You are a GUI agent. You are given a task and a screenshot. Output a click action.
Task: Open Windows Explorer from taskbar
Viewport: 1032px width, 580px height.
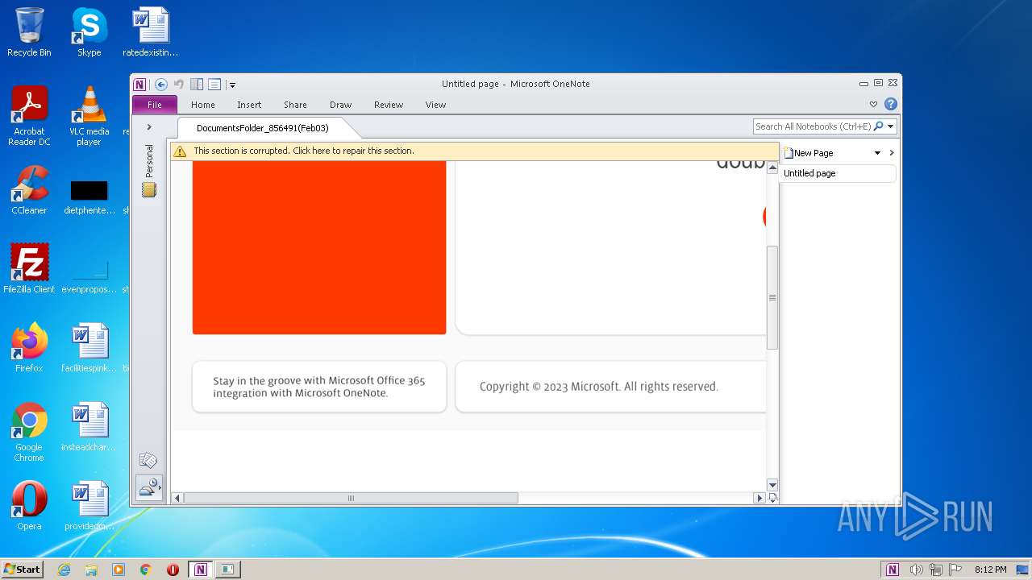pyautogui.click(x=91, y=570)
